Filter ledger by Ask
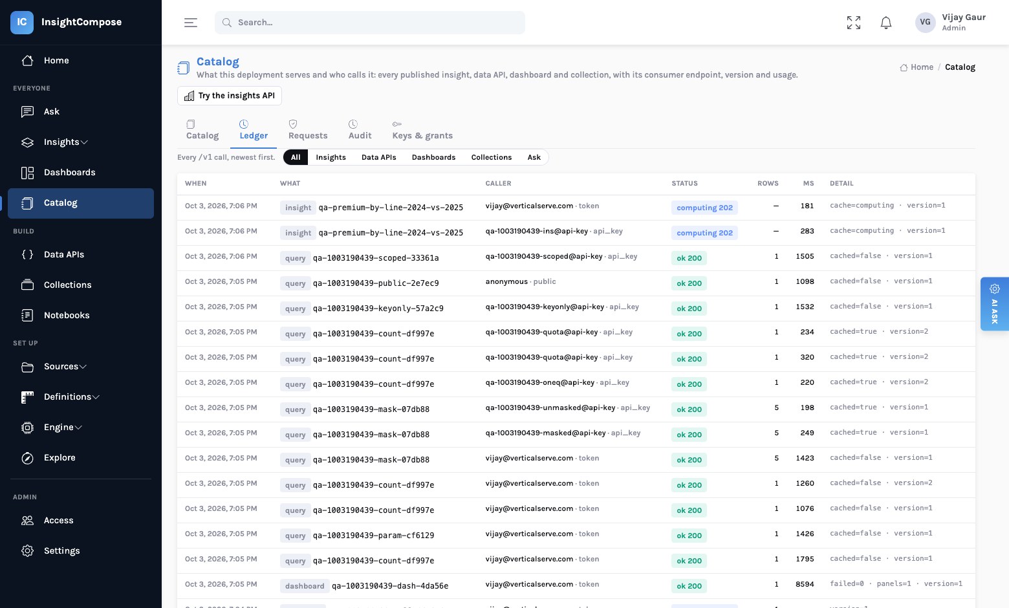The height and width of the screenshot is (608, 1009). (534, 157)
